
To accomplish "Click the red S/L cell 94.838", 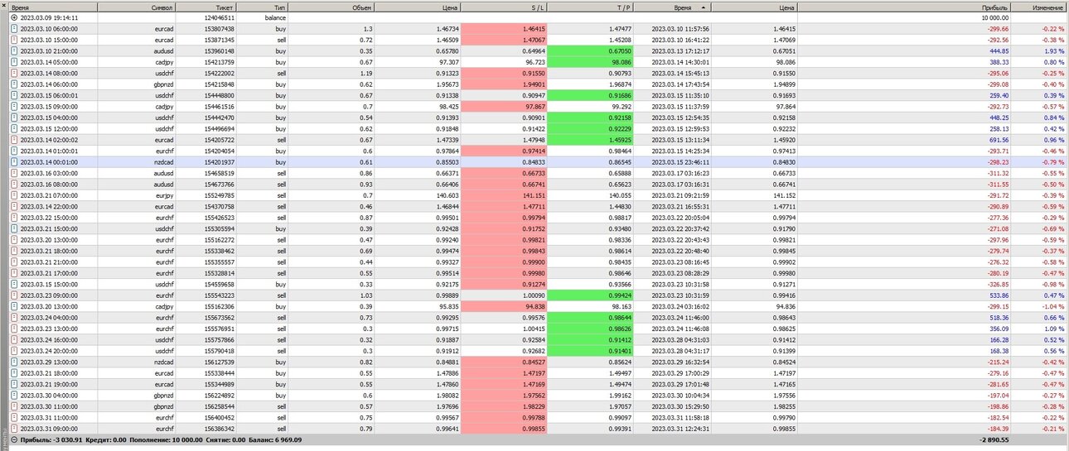I will pos(504,306).
